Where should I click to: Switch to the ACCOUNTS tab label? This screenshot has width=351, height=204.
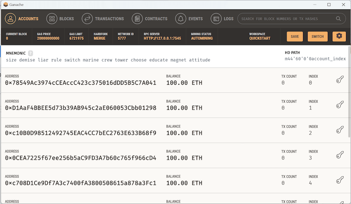pyautogui.click(x=28, y=19)
